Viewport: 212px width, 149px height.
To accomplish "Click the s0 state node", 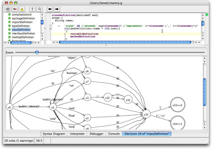I will (9, 107).
